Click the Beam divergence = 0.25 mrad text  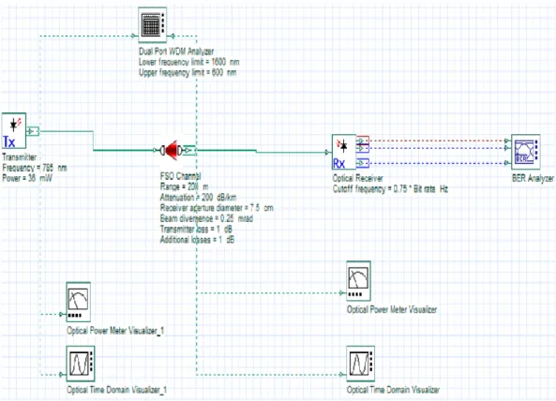point(206,218)
